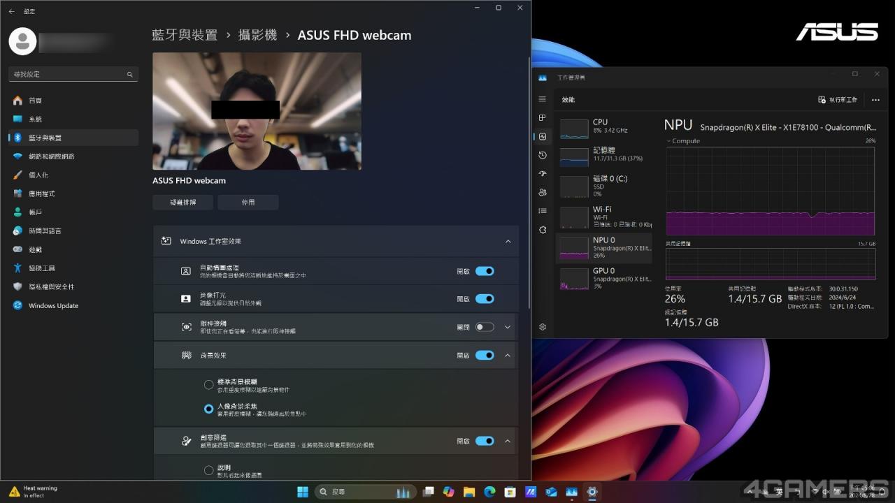Click the taskbar search box

pos(365,492)
